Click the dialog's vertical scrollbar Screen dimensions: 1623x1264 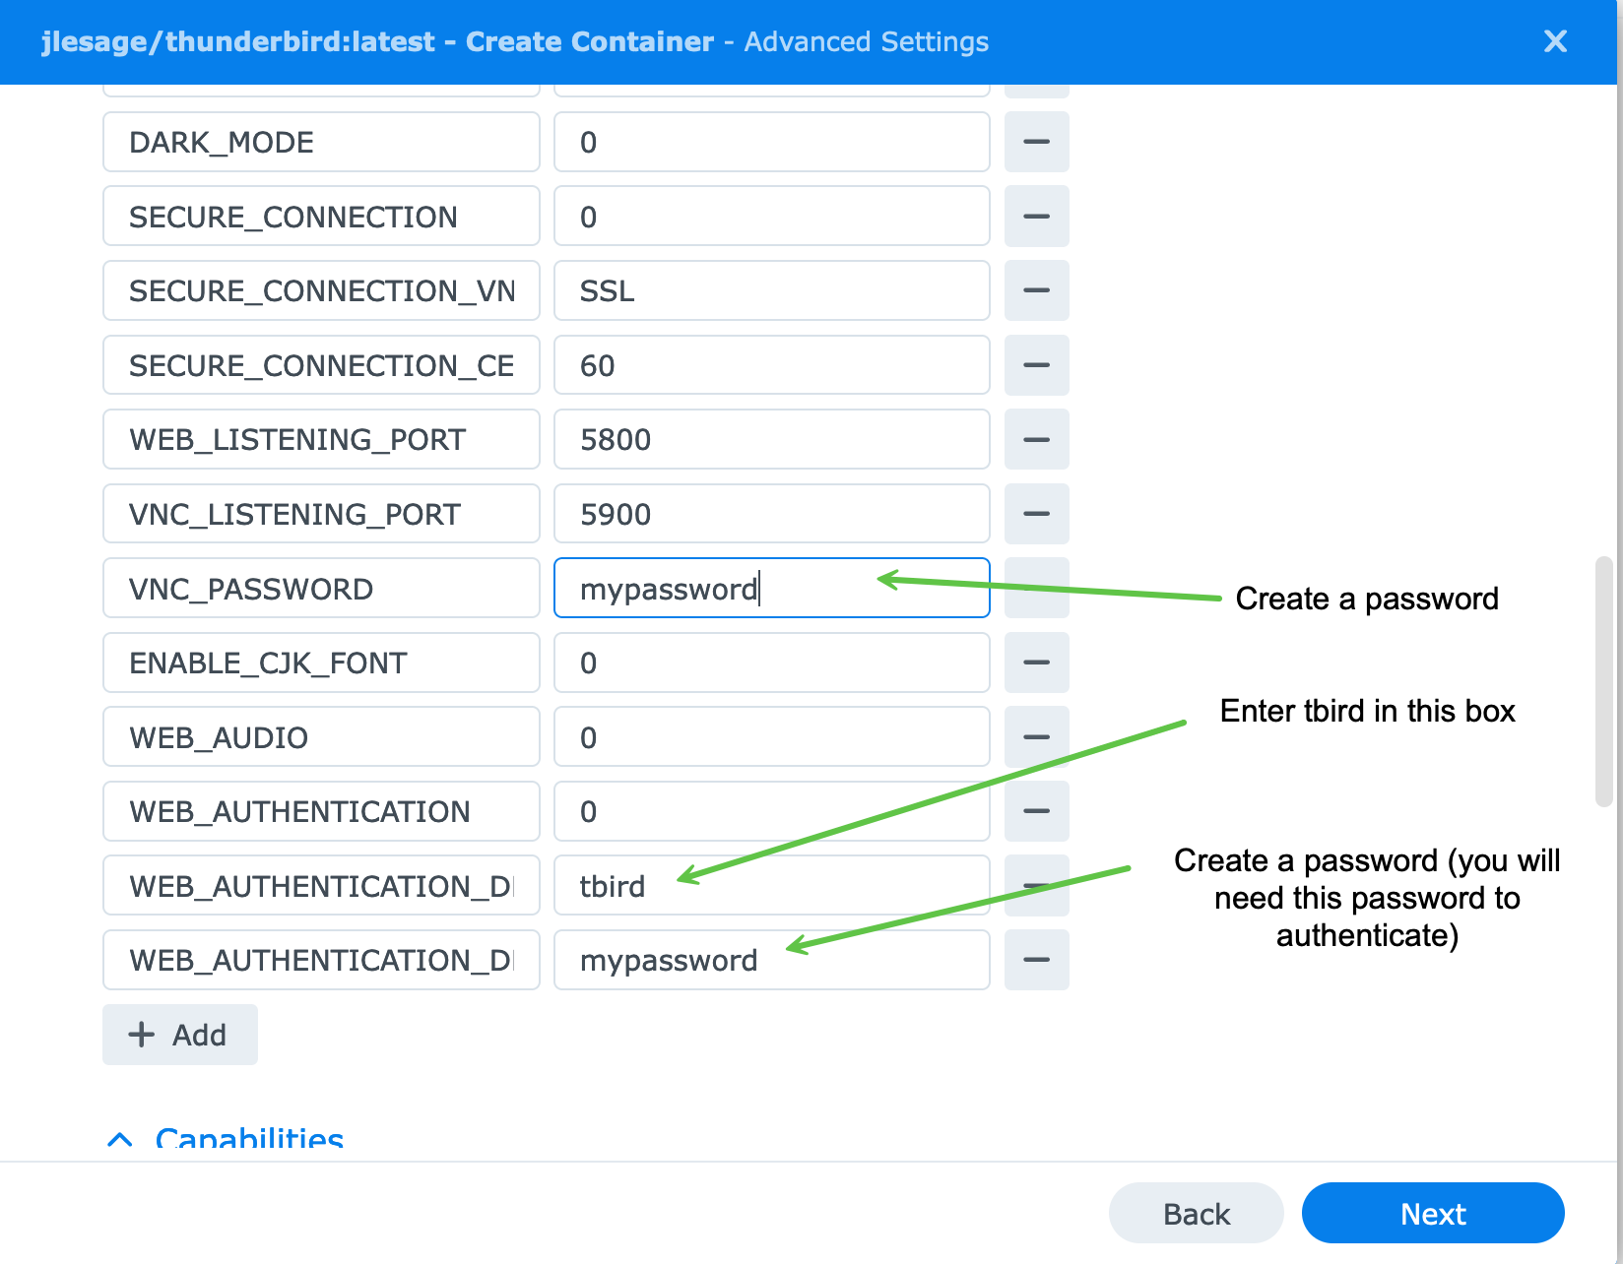coord(1604,681)
